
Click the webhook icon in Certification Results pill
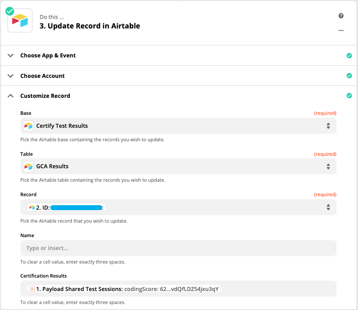[x=32, y=289]
